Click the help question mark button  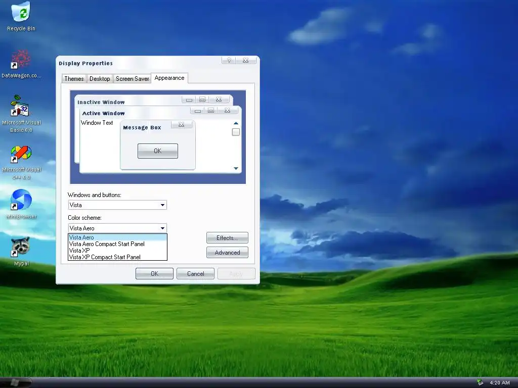point(229,60)
